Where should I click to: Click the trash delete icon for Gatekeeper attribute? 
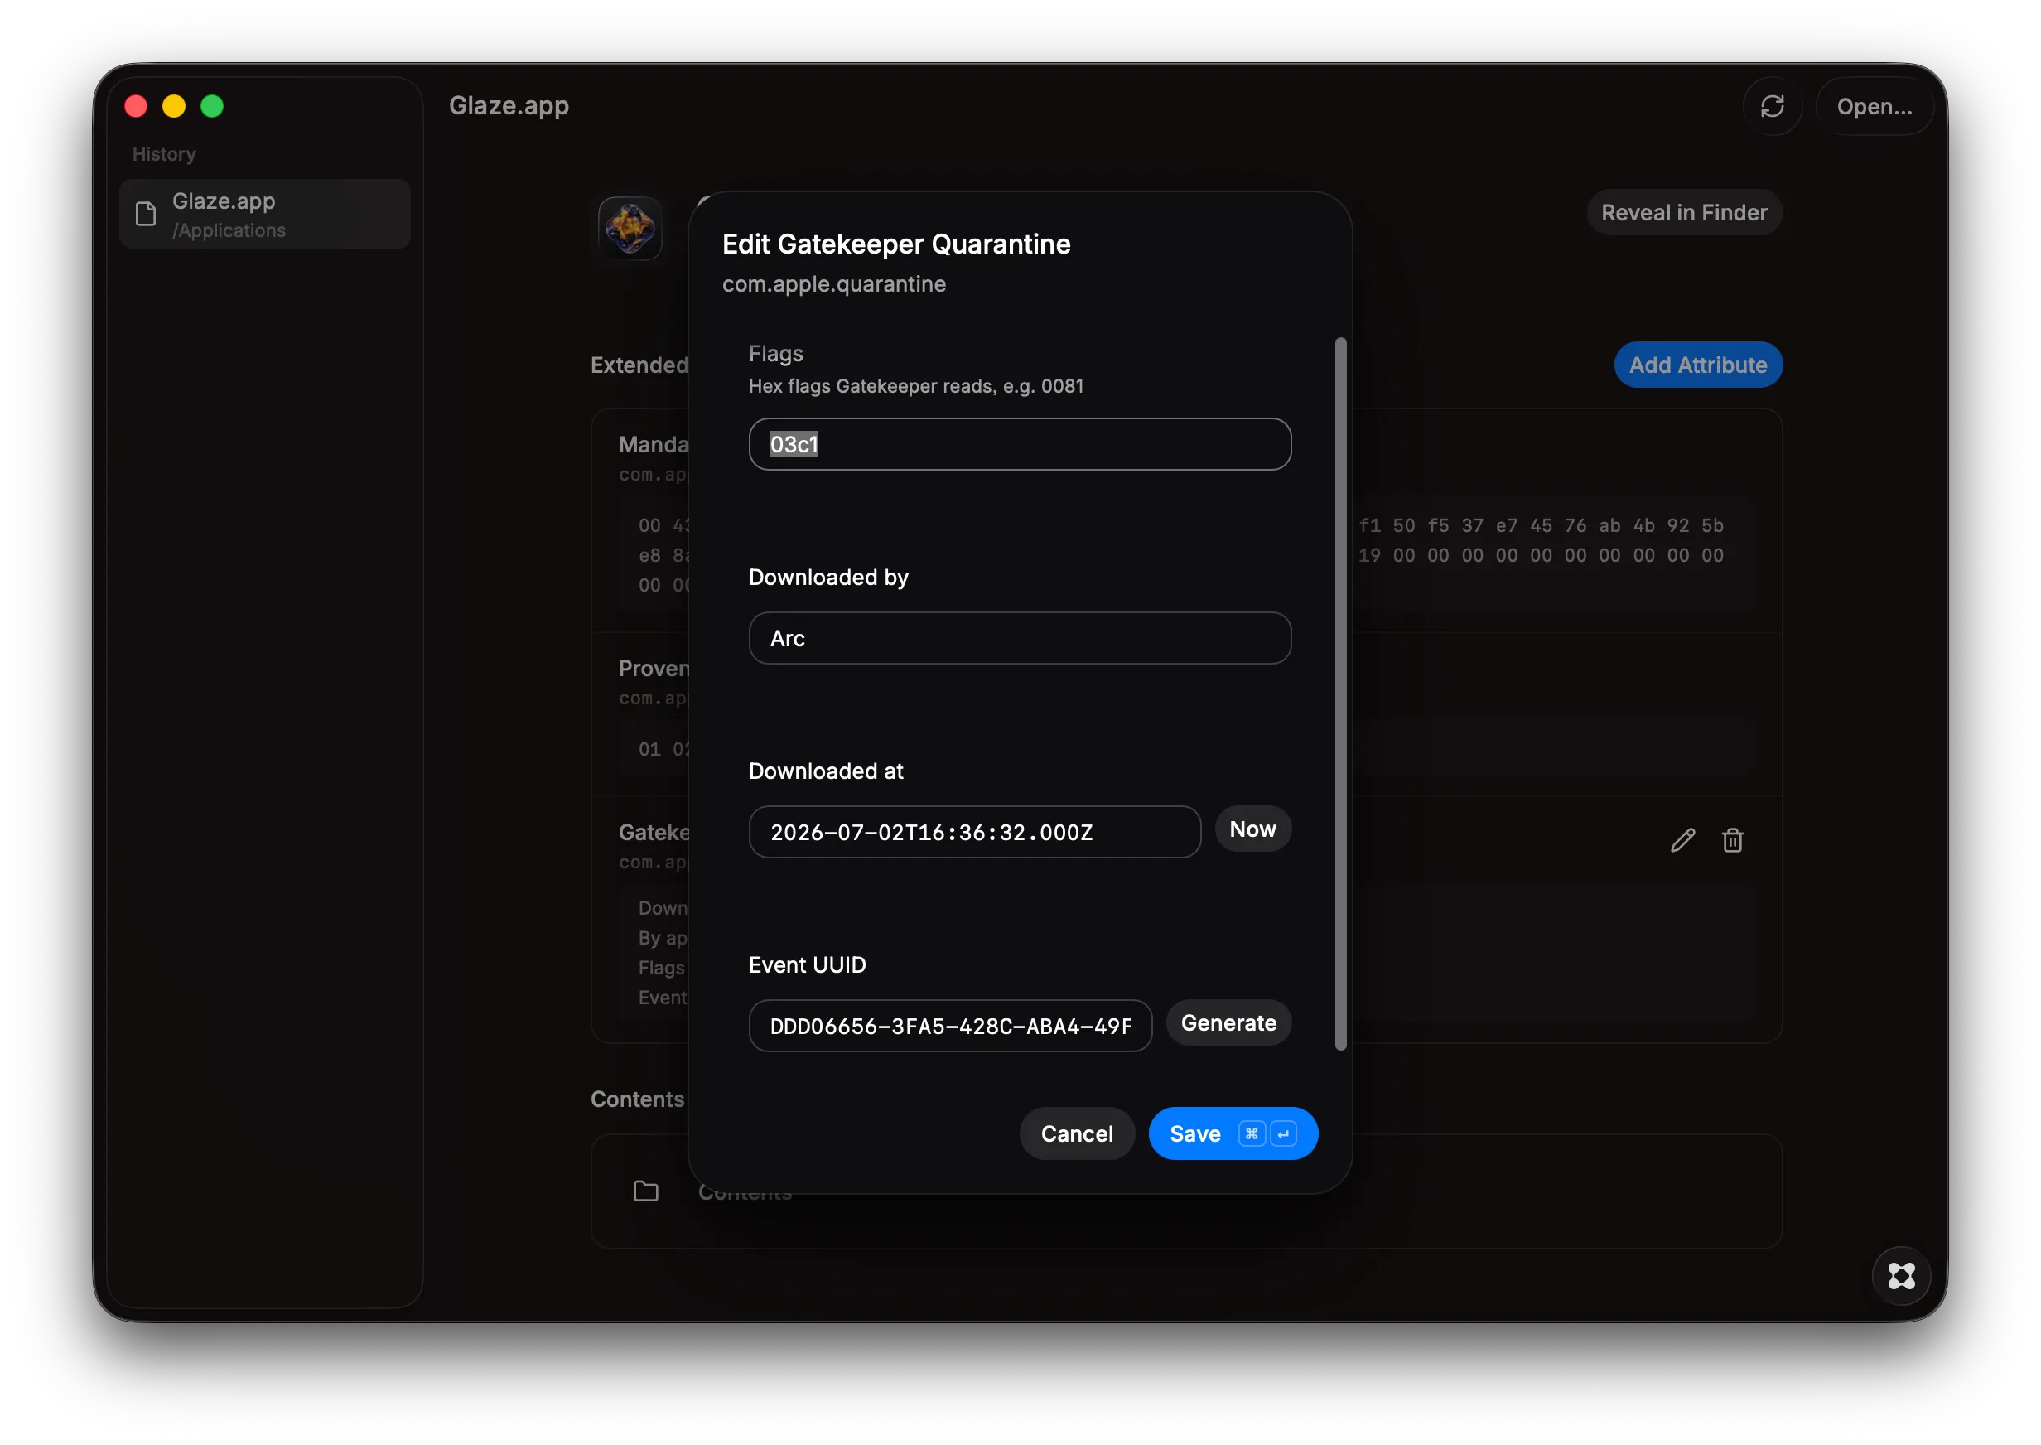(1731, 841)
